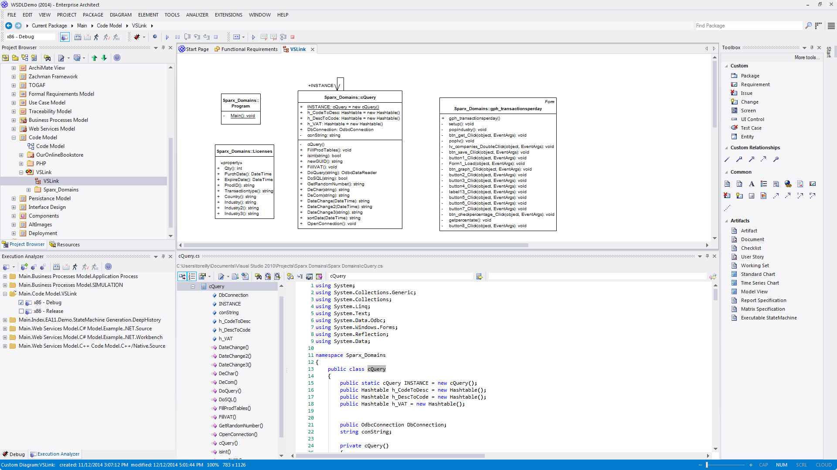Open the DIAGRAM menu

tap(121, 15)
